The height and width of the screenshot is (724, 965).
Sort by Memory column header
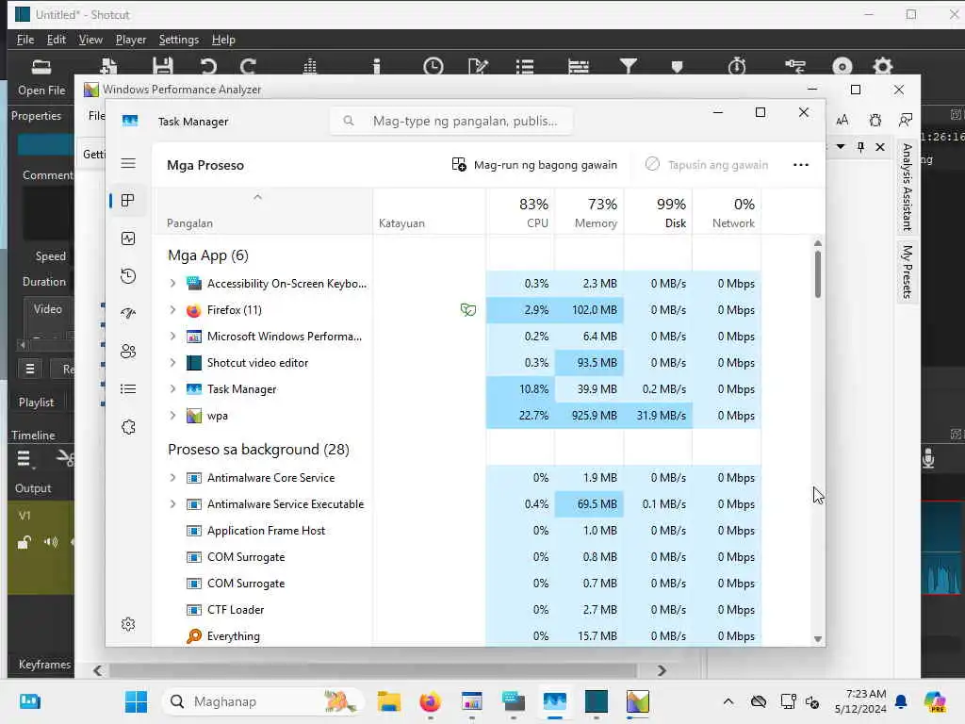(x=589, y=212)
